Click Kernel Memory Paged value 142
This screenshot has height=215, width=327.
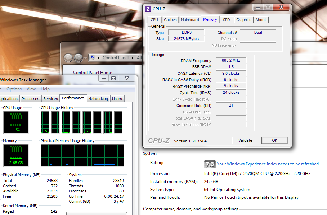pos(54,211)
